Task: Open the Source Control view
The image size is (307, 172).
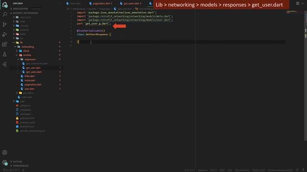Action: tap(4, 24)
